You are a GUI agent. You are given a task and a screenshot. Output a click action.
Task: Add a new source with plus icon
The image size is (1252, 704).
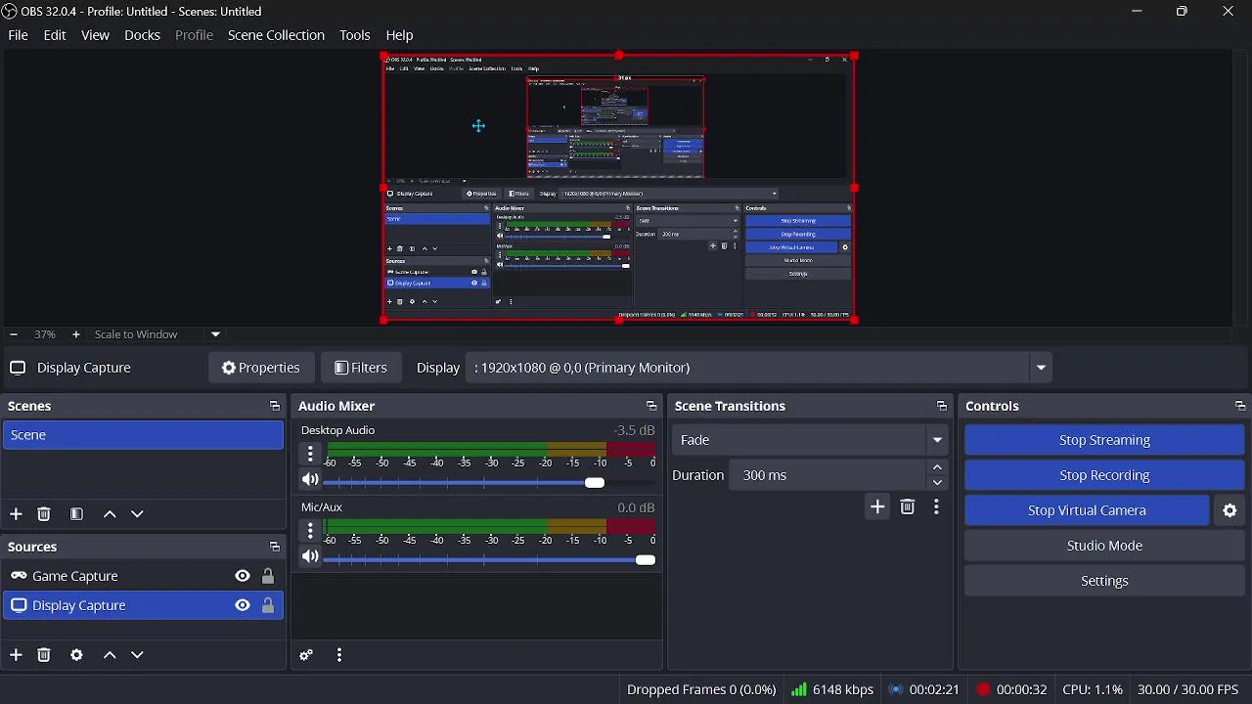pyautogui.click(x=16, y=655)
